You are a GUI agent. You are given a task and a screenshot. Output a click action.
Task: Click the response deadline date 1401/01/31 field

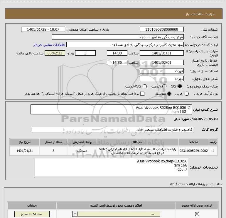[161, 53]
